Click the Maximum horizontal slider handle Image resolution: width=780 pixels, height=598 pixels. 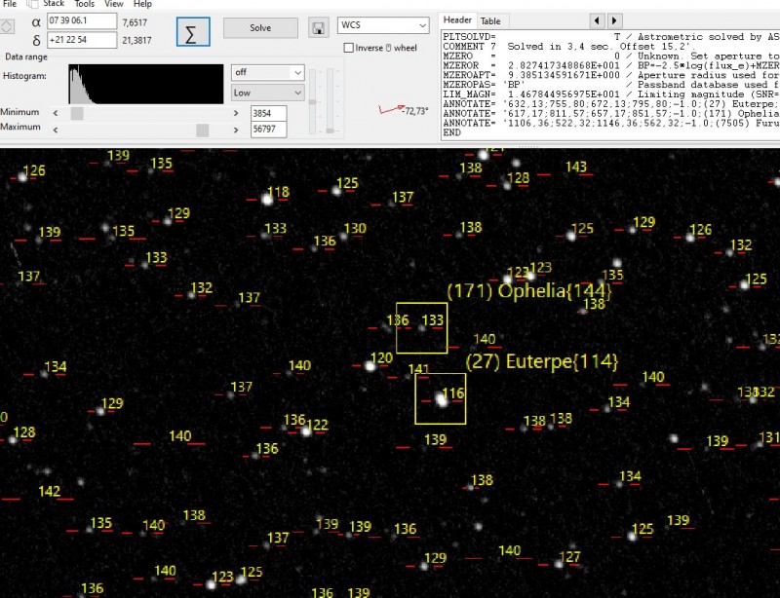point(203,130)
